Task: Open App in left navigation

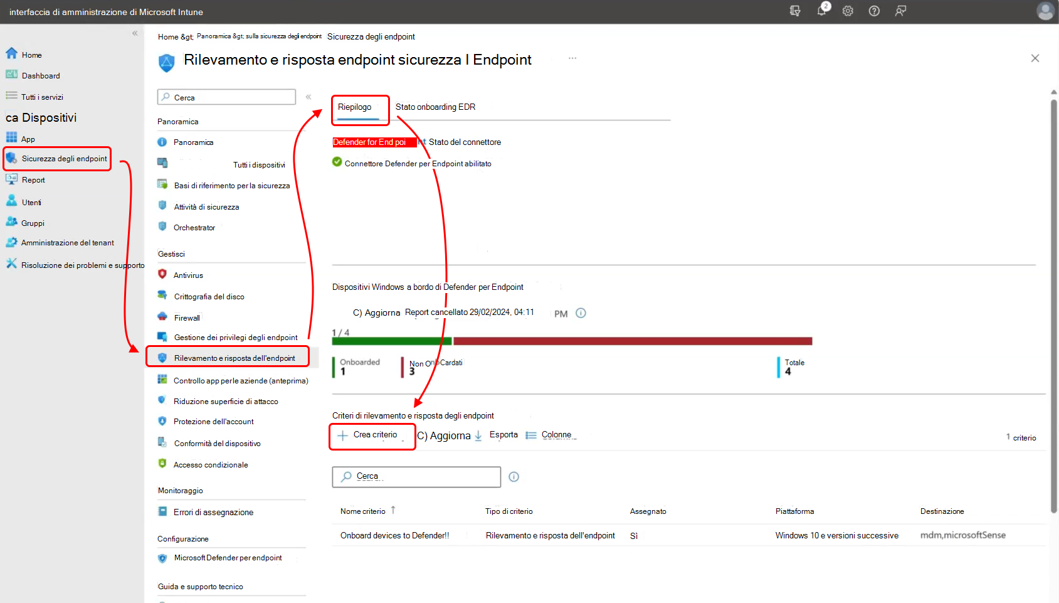Action: [28, 139]
